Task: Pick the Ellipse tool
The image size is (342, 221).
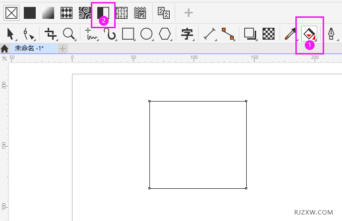Action: click(146, 34)
